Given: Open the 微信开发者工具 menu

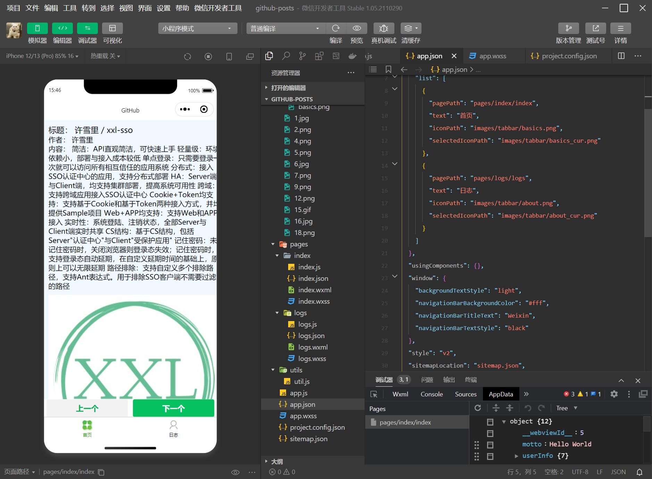Looking at the screenshot, I should point(218,8).
